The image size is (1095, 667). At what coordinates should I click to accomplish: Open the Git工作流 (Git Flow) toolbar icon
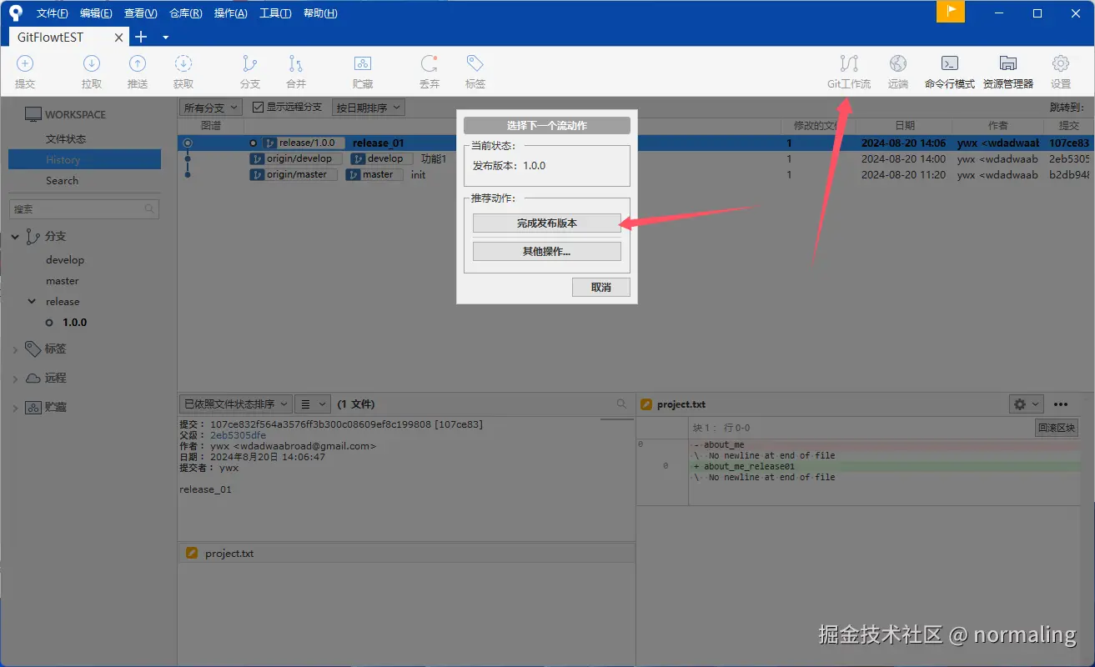849,64
